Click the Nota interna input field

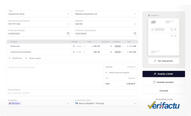[x=72, y=93]
